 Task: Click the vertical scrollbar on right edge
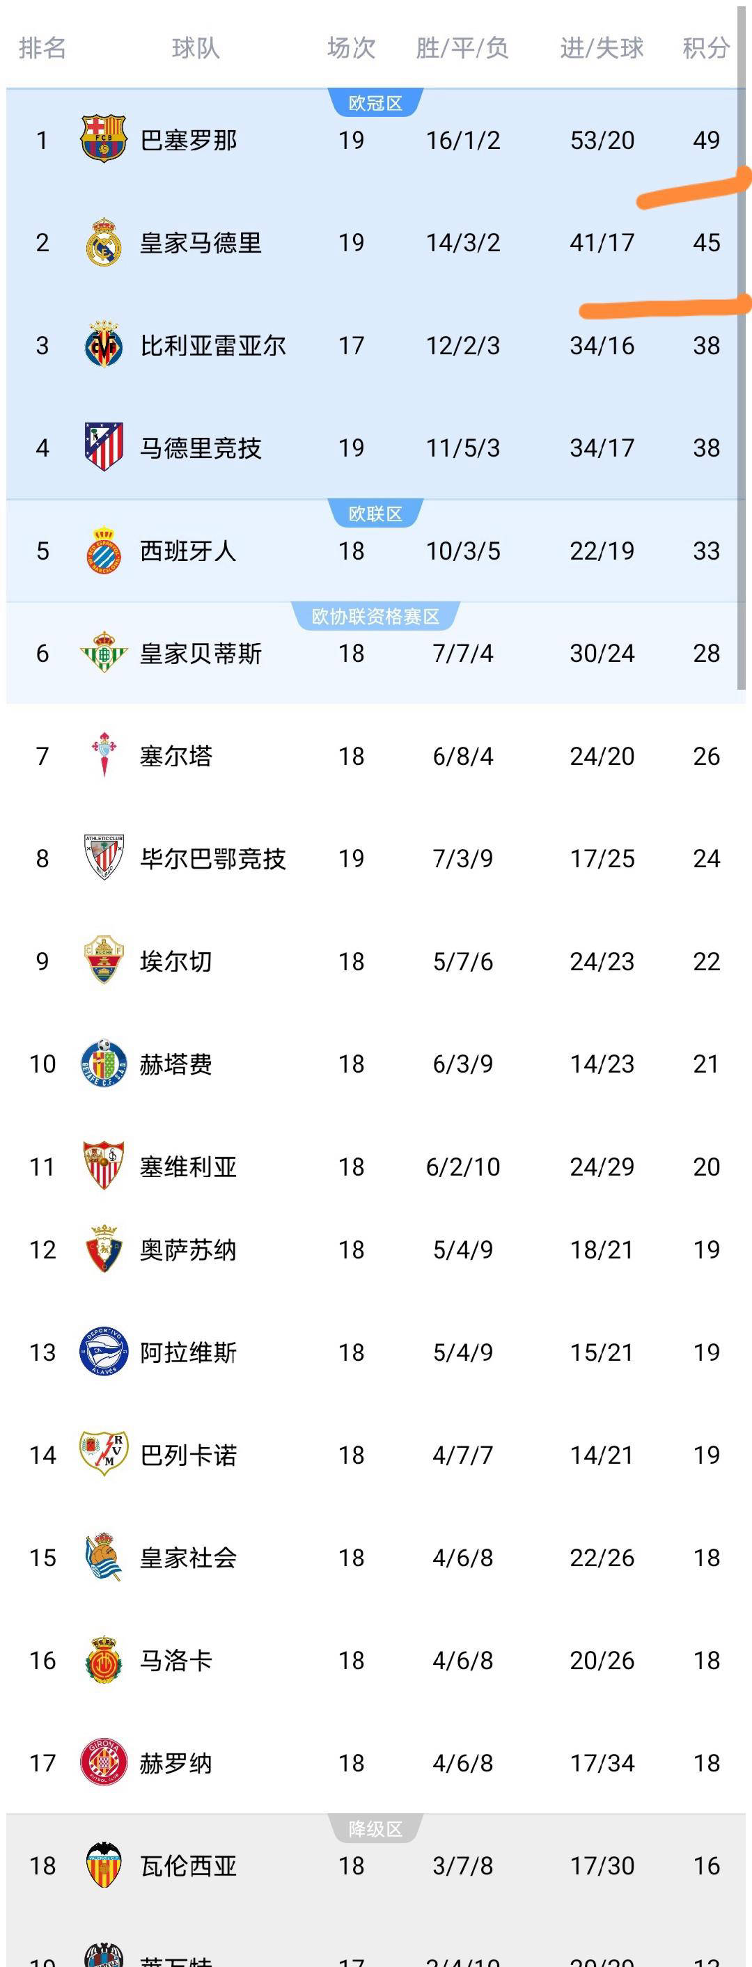coord(741,344)
